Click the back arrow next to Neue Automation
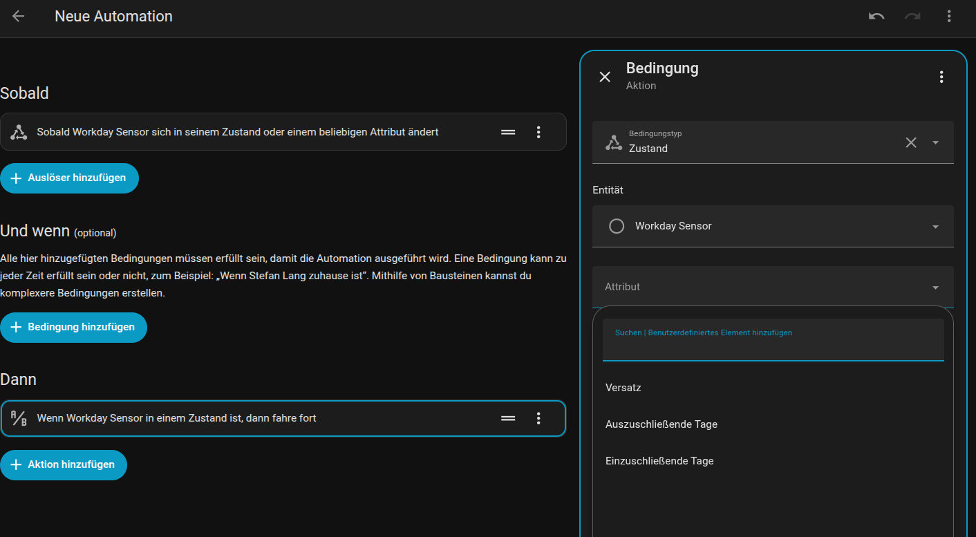The image size is (976, 537). tap(19, 16)
